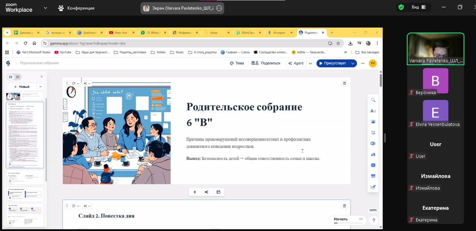The height and width of the screenshot is (231, 476).
Task: Open the text styles (Aa) panel
Action: (x=373, y=111)
